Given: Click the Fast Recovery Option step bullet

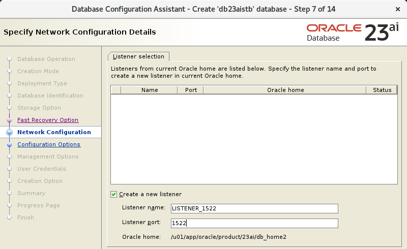Looking at the screenshot, I should click(9, 120).
